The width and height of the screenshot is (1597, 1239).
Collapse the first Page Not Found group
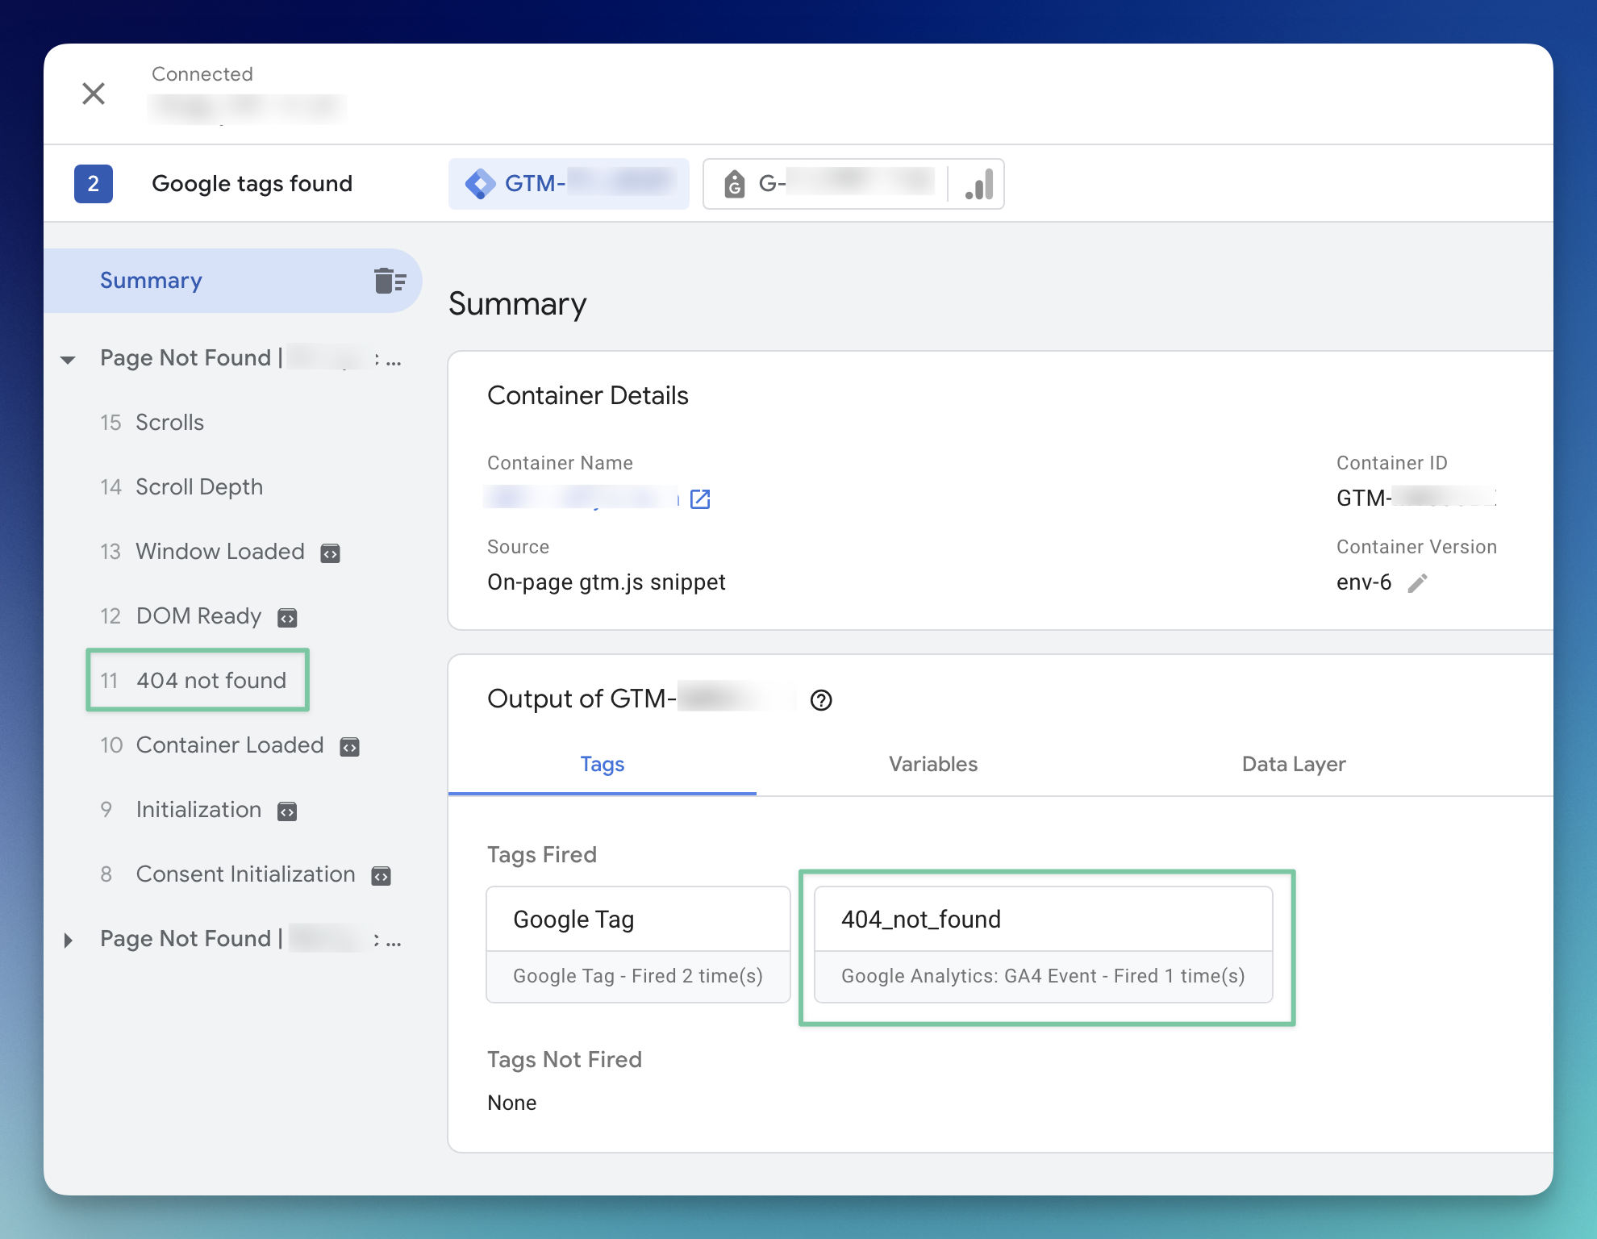pyautogui.click(x=69, y=360)
